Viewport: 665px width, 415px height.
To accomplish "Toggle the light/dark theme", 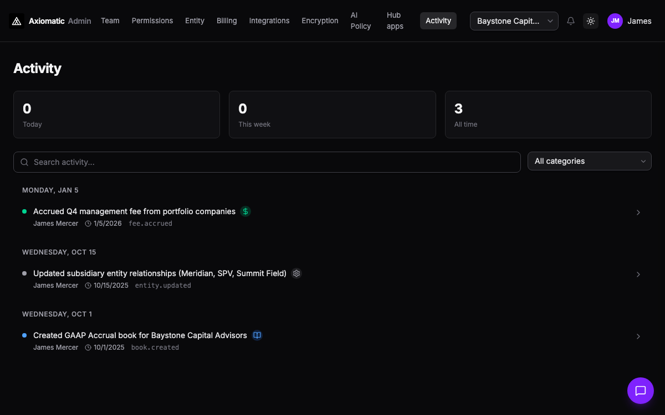I will pyautogui.click(x=591, y=21).
